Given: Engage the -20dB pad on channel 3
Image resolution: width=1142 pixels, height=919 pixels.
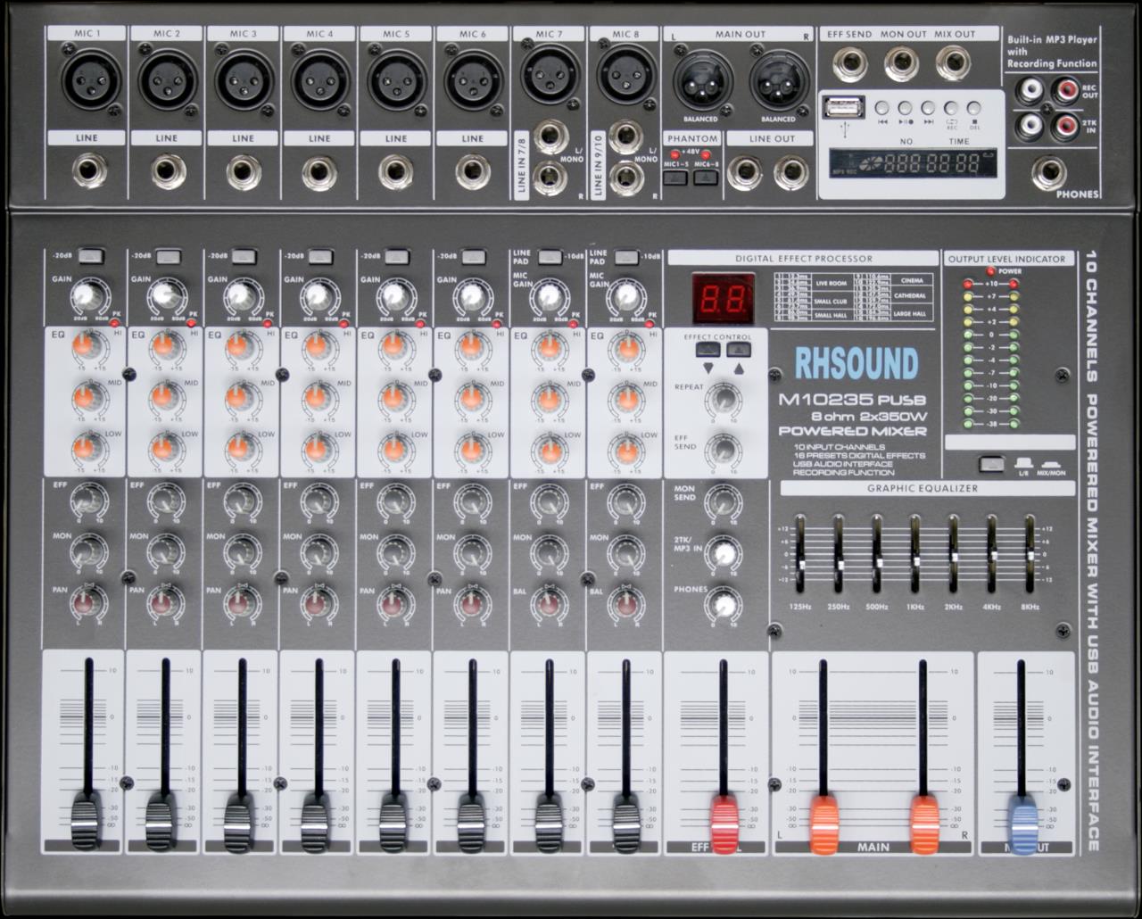Looking at the screenshot, I should point(244,256).
